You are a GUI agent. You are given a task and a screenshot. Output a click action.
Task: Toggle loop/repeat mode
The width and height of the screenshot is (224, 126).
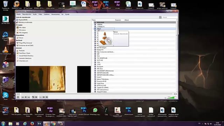pos(44,97)
